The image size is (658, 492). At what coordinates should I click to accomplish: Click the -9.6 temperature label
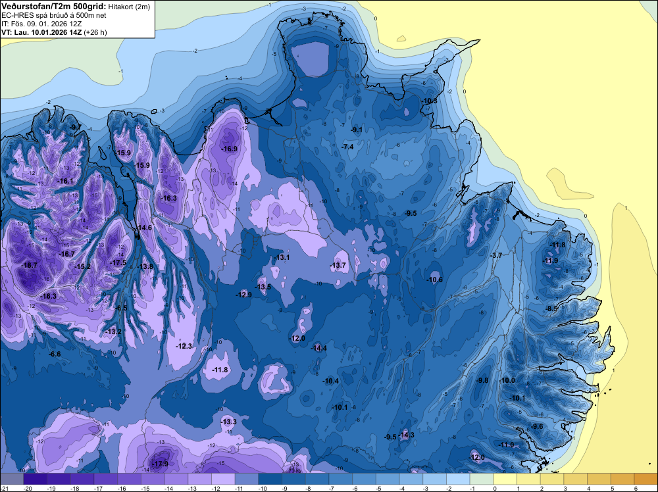point(537,427)
